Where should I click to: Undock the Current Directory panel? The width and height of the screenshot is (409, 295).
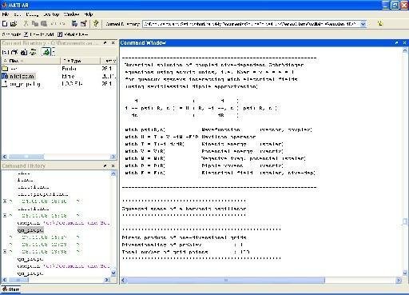(x=105, y=42)
